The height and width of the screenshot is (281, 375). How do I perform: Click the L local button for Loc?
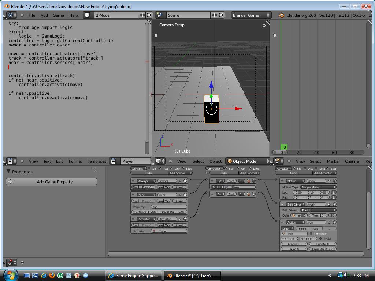pyautogui.click(x=334, y=192)
